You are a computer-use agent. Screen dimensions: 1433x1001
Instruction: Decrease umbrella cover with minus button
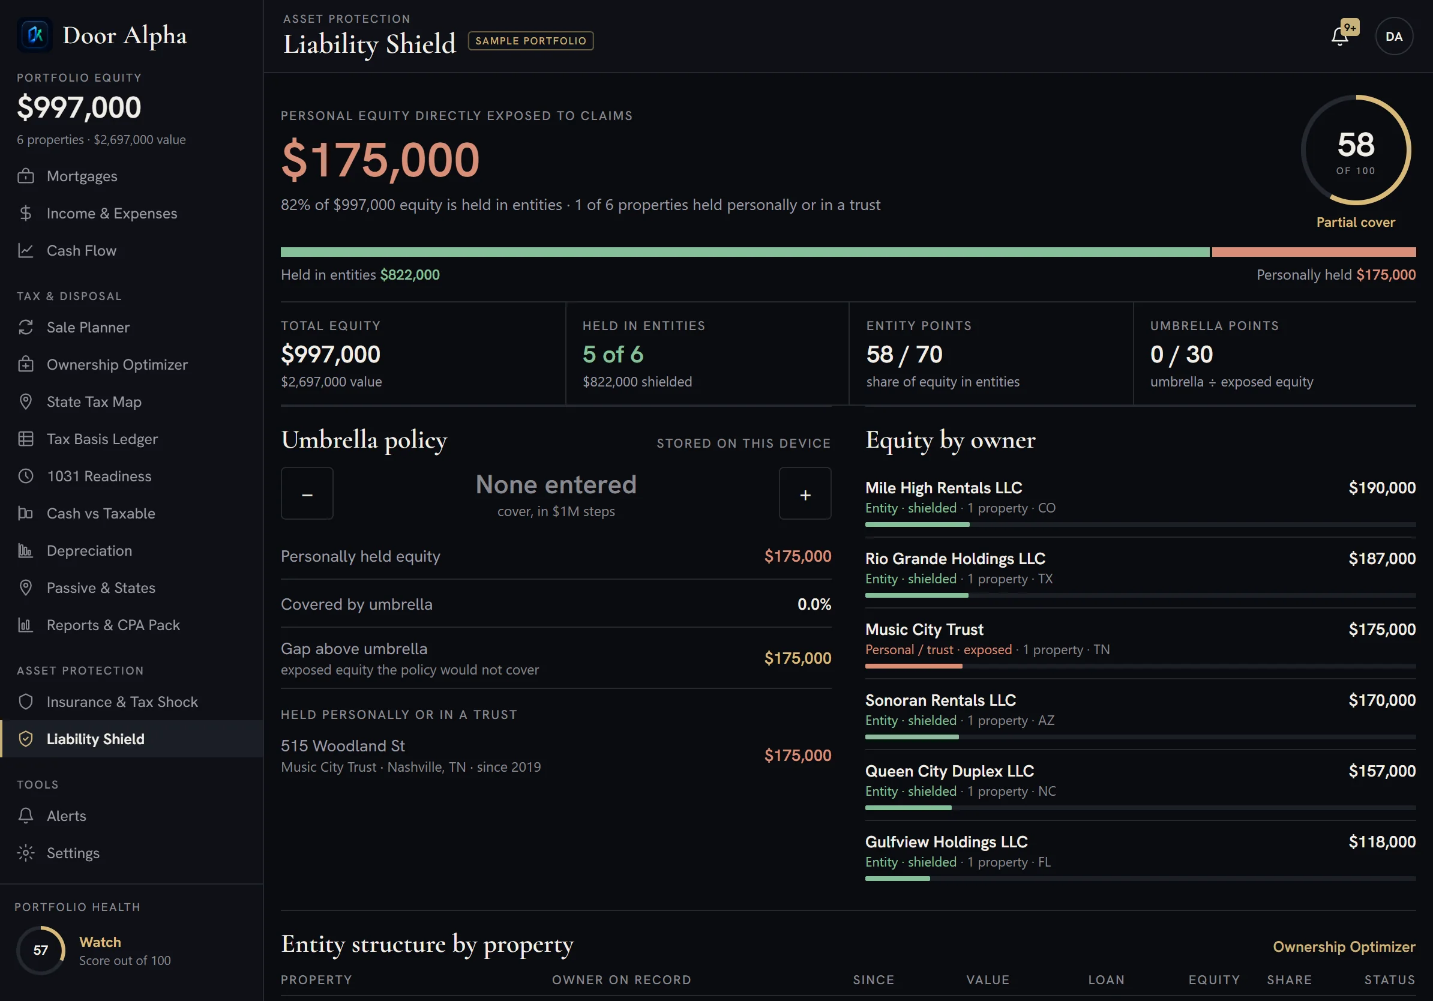(x=307, y=493)
